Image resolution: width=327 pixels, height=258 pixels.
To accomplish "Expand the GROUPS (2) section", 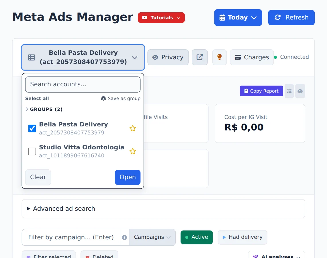I will click(44, 109).
